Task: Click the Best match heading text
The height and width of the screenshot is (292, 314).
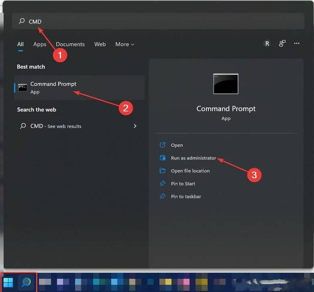Action: coord(31,67)
